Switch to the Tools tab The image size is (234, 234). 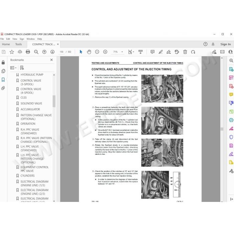pos(18,44)
